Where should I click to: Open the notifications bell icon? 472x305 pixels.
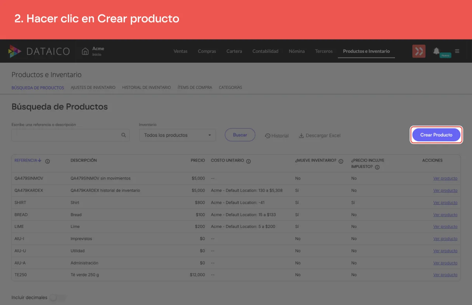(437, 51)
